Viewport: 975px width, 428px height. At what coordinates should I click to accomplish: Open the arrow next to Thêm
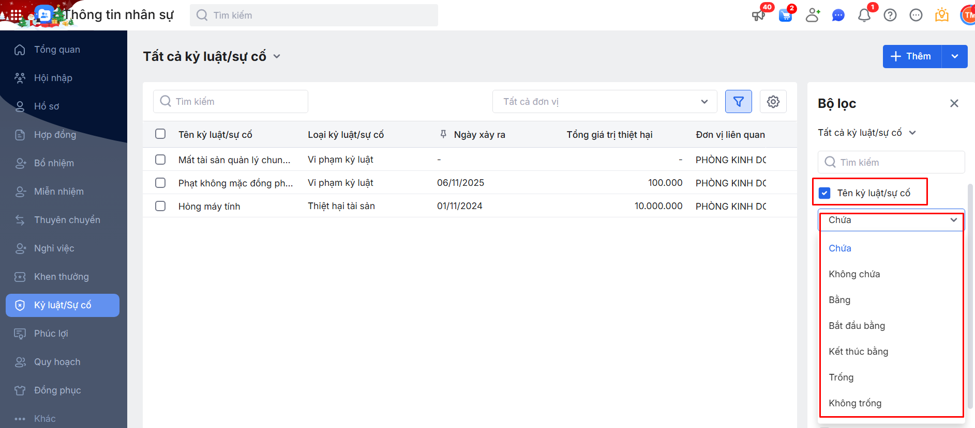(x=954, y=56)
